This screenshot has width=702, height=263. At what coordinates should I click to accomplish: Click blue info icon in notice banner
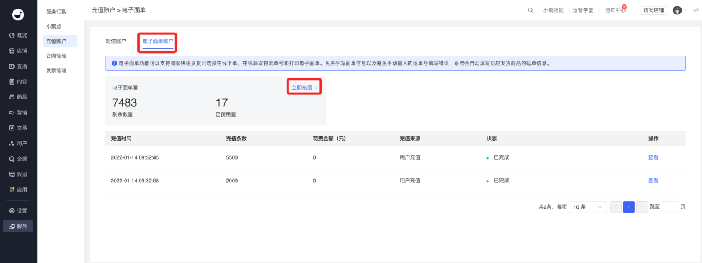(x=114, y=63)
